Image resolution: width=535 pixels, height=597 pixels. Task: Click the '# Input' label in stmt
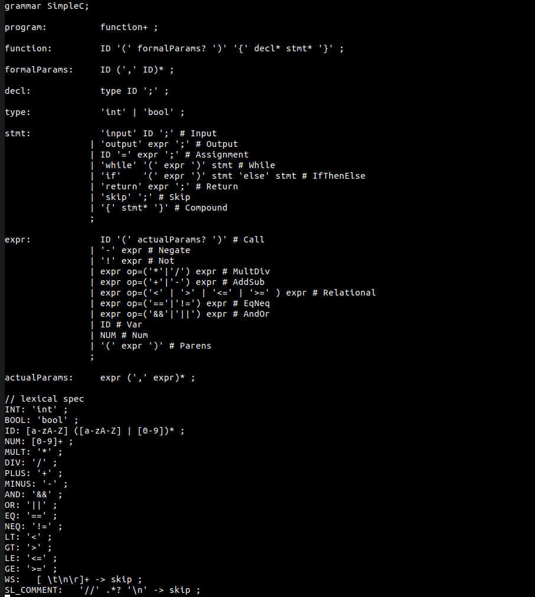click(x=198, y=134)
